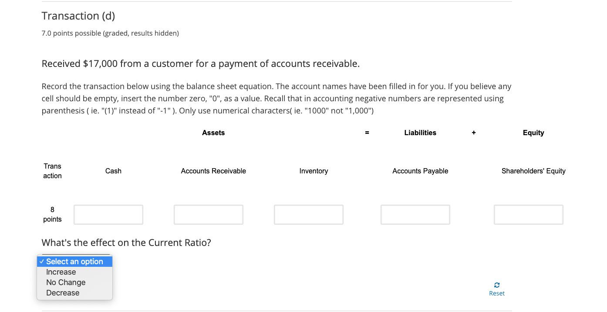The width and height of the screenshot is (607, 312).
Task: Click the Liabilities column header
Action: (x=420, y=133)
